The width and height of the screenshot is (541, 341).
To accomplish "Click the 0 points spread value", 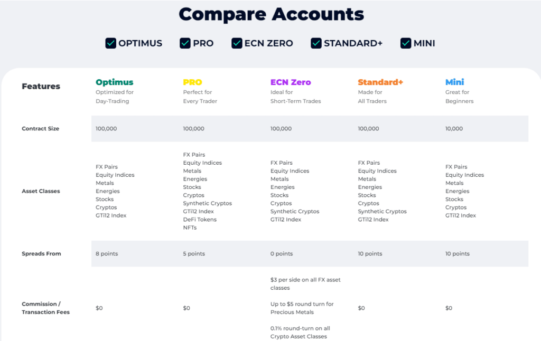I will click(281, 254).
